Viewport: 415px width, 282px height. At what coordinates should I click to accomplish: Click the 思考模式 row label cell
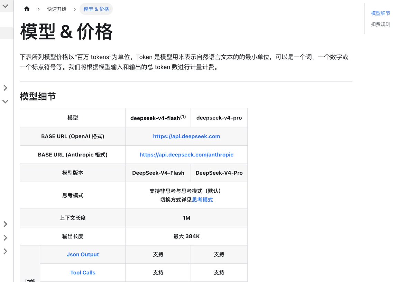(73, 195)
